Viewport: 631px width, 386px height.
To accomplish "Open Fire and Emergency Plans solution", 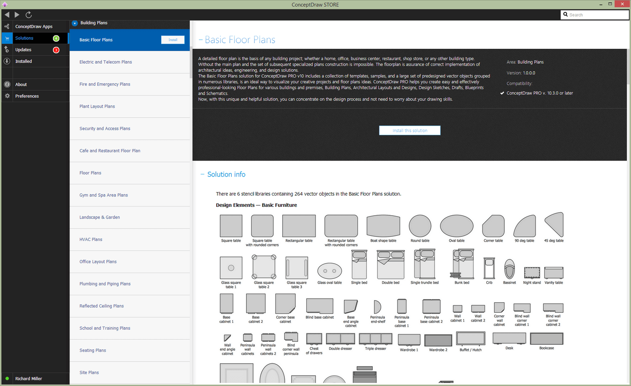I will pyautogui.click(x=130, y=85).
